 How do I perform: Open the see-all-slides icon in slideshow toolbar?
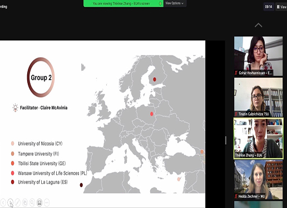point(25,202)
